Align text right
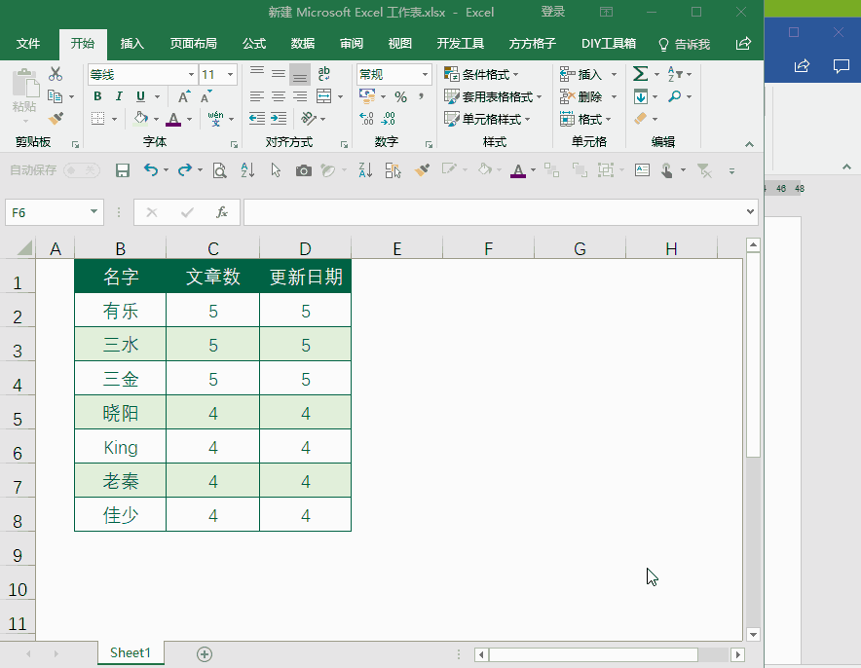Image resolution: width=861 pixels, height=668 pixels. 300,96
